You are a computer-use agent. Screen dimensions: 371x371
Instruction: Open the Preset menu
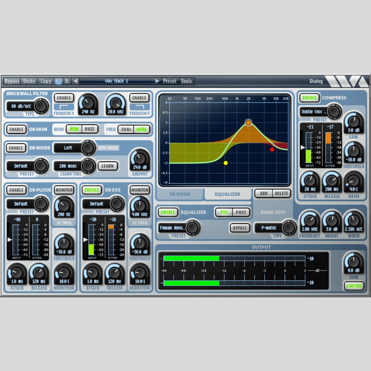tap(170, 81)
